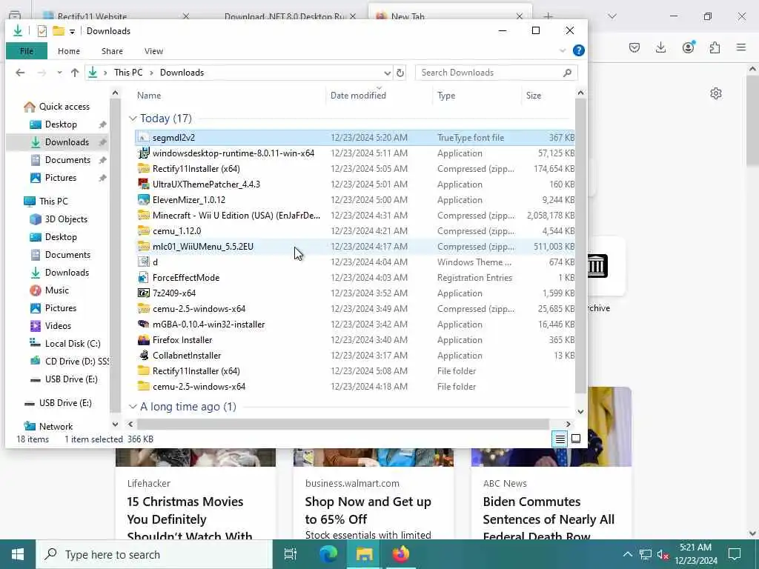Click Quick Access Toolbar new folder icon
Screen dimensions: 759x569
[59, 31]
